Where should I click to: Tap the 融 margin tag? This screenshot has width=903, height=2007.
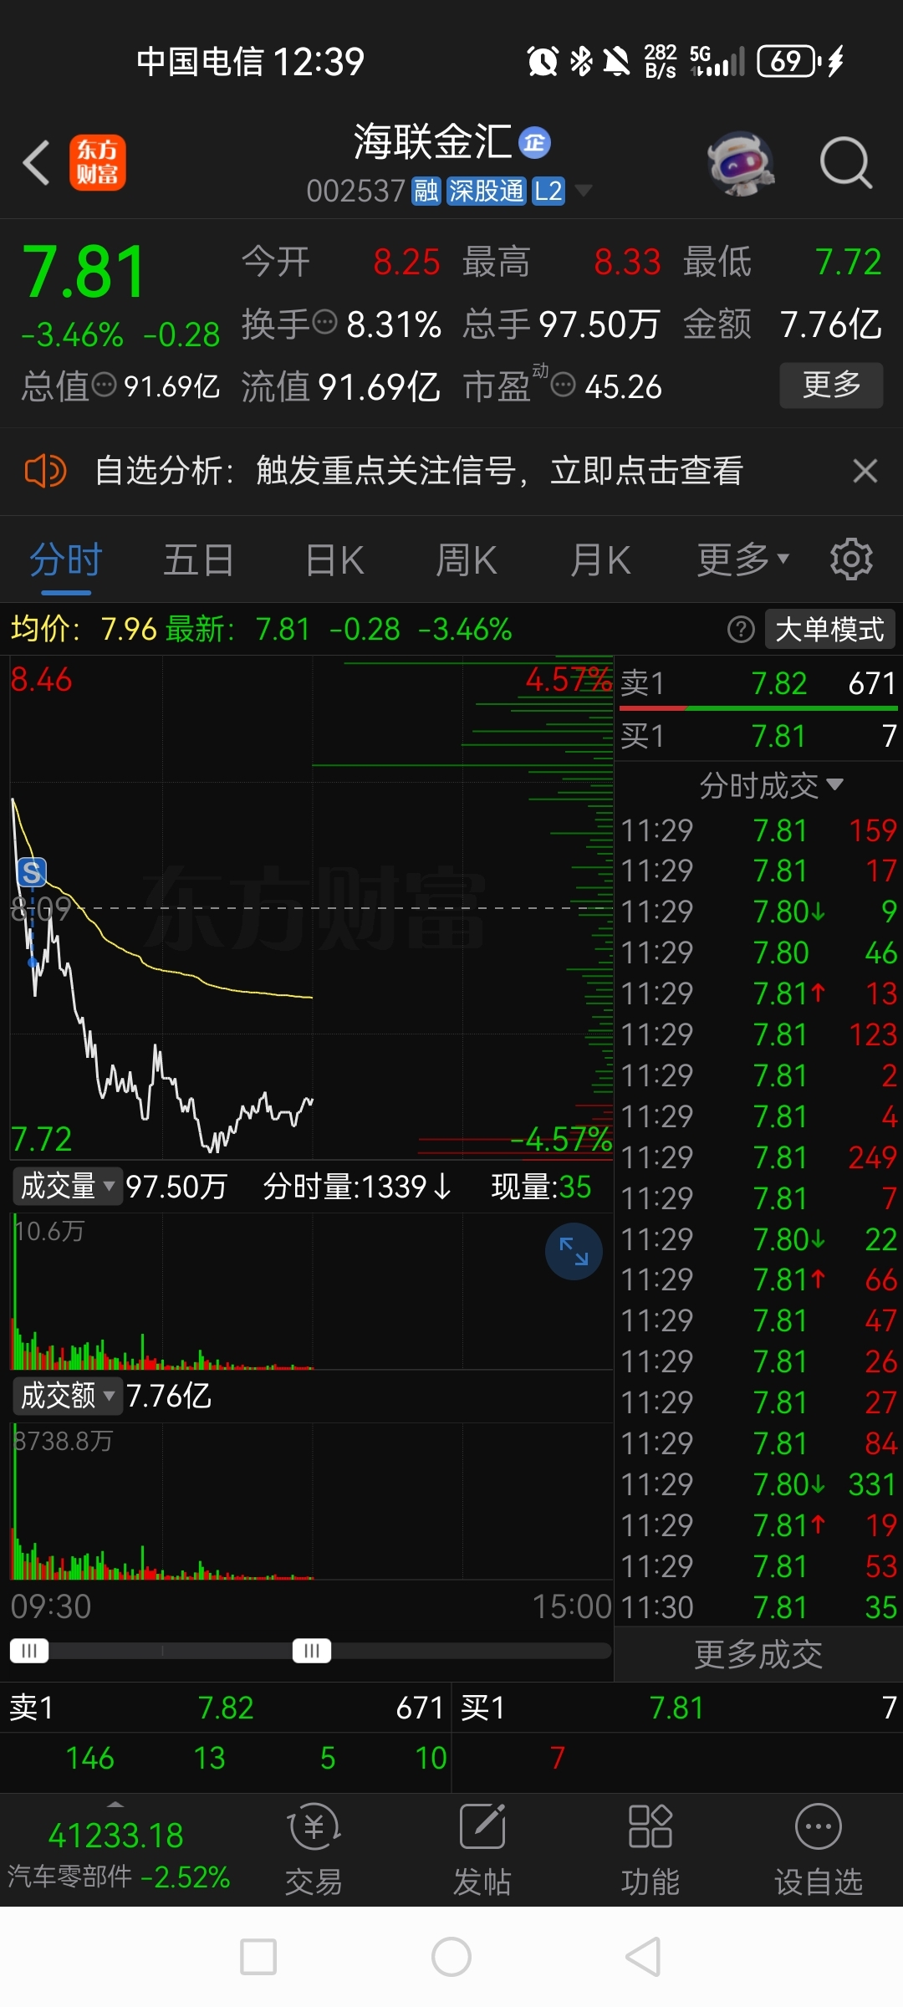coord(426,192)
